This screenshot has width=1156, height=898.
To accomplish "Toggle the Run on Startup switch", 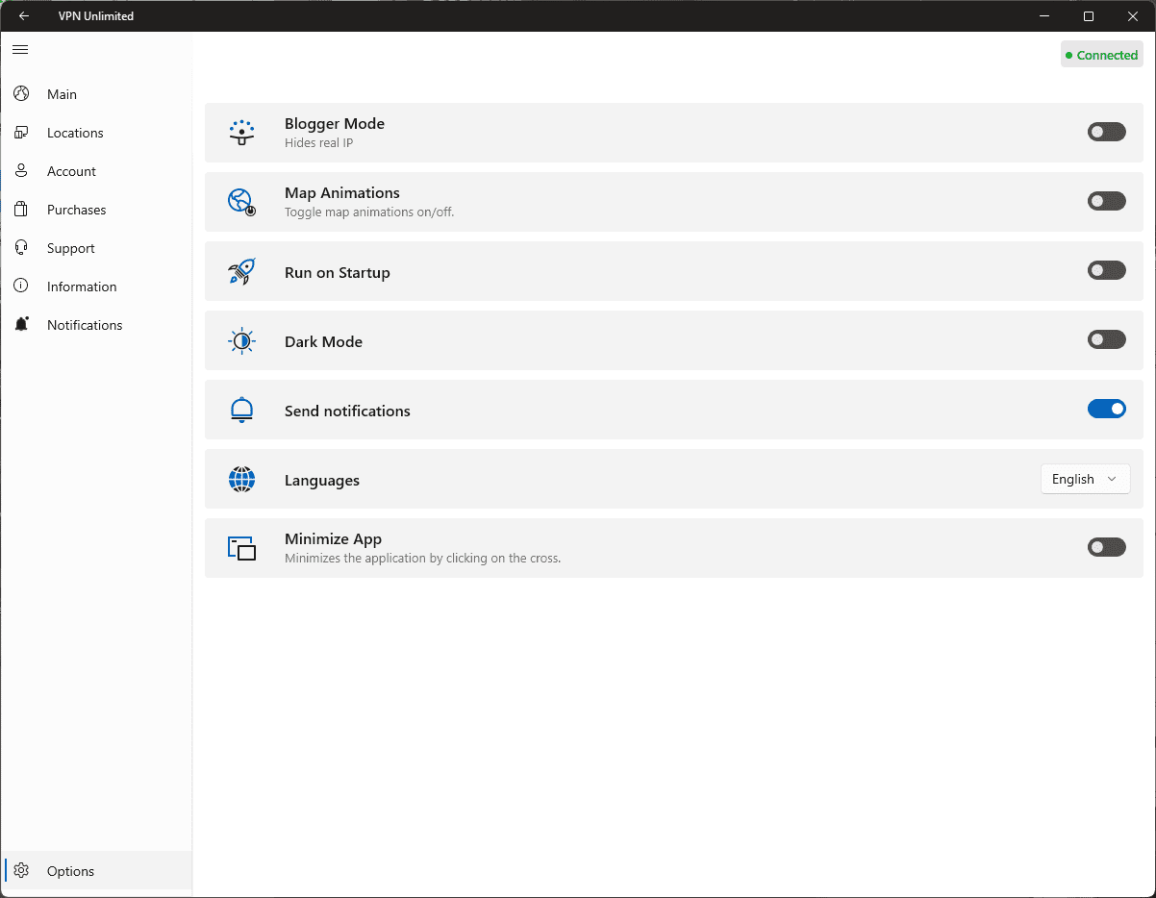I will click(x=1106, y=271).
